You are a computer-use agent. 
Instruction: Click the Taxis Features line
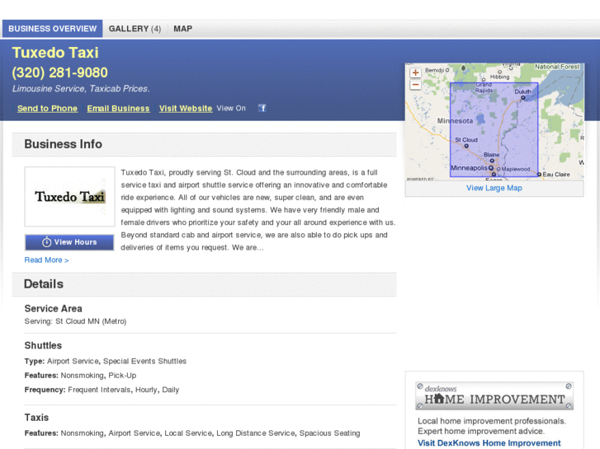click(x=192, y=433)
